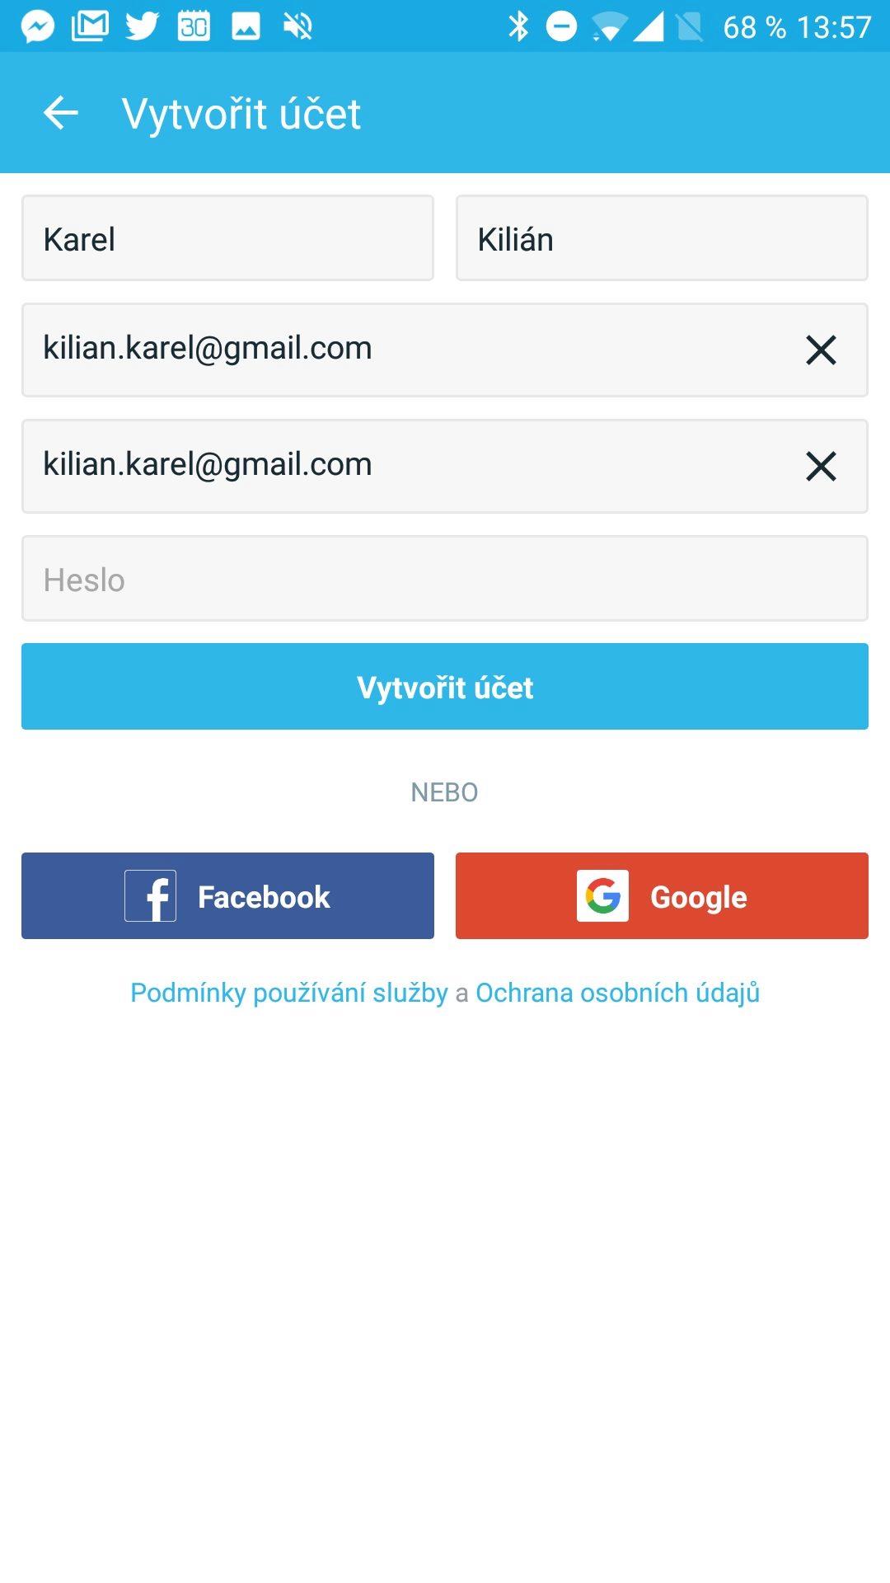
Task: Focus the first name field containing Karel
Action: [x=227, y=238]
